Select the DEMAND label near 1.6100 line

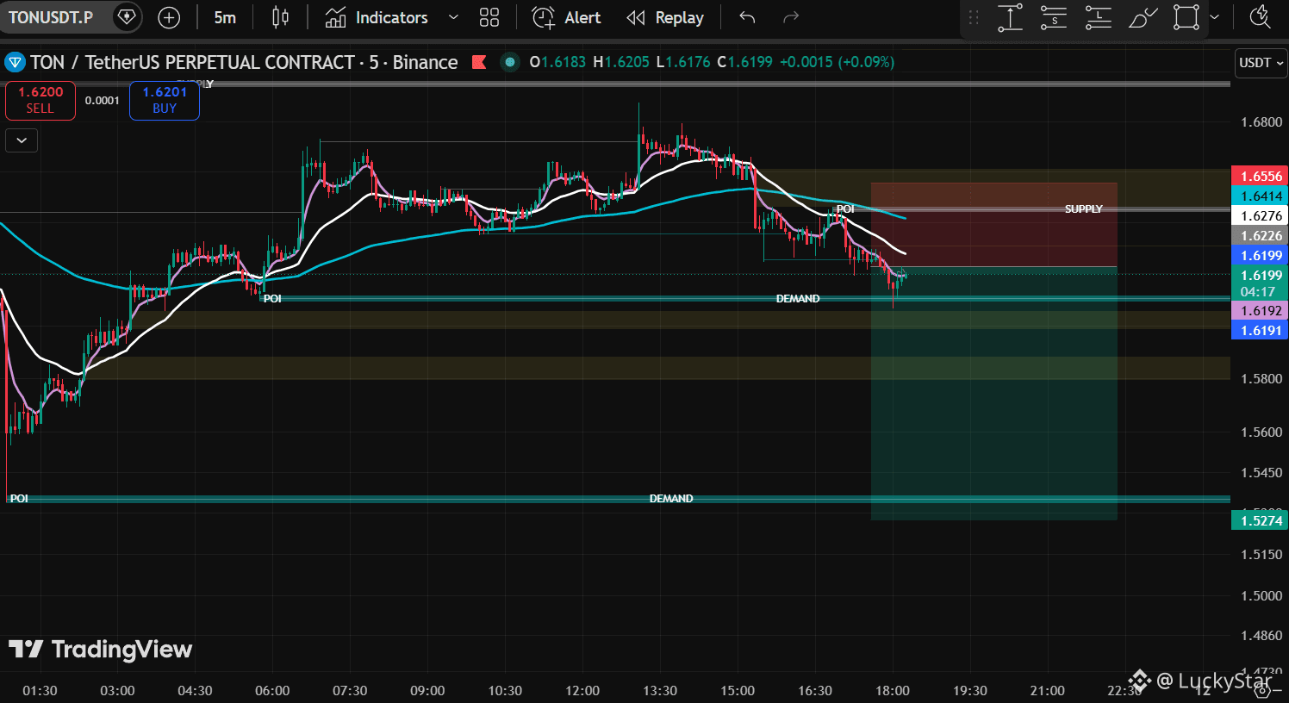pos(798,298)
